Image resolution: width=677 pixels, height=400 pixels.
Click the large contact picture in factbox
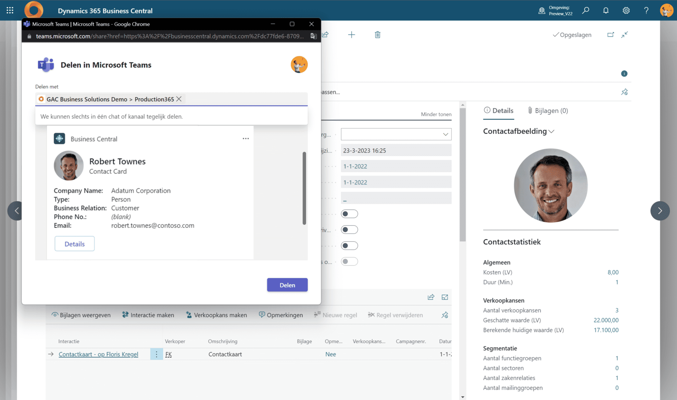click(551, 185)
